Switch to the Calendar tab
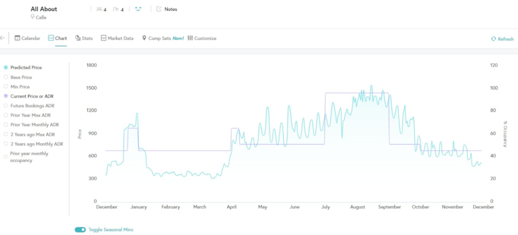Image resolution: width=518 pixels, height=235 pixels. (x=27, y=38)
